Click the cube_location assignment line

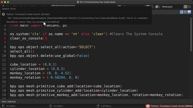(x=33, y=64)
